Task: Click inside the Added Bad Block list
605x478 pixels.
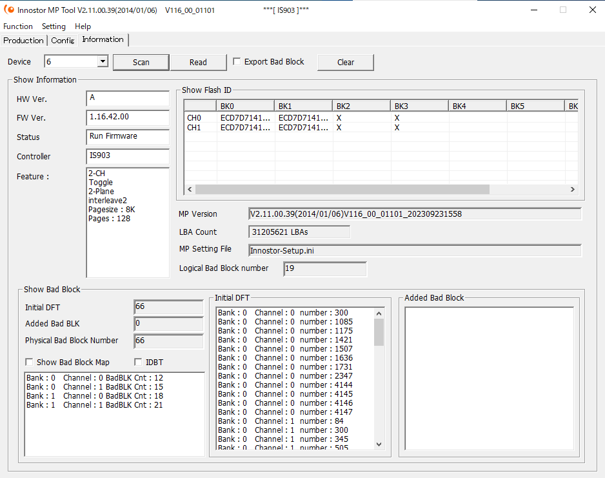Action: [x=490, y=379]
